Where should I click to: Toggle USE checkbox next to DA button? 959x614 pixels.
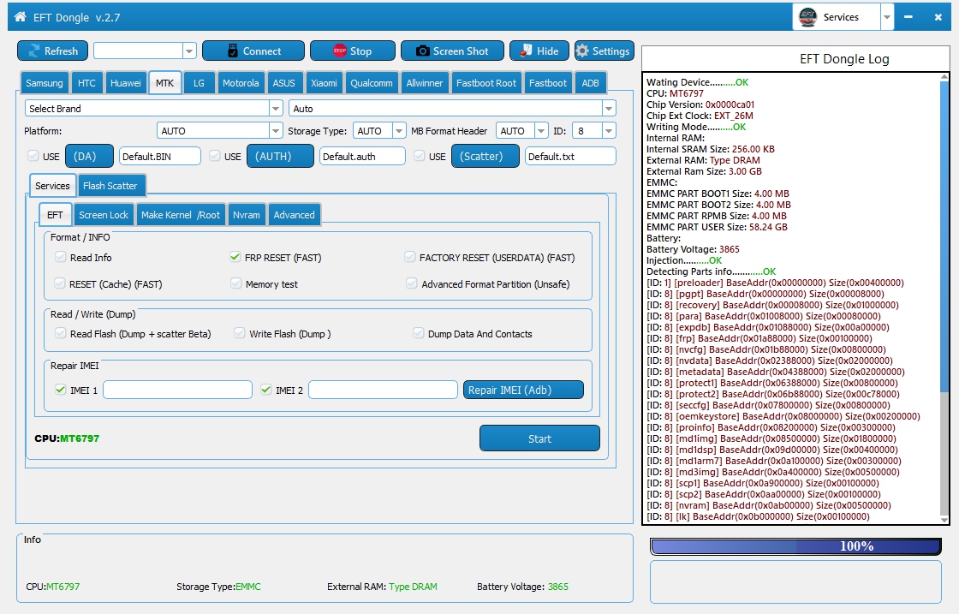click(x=33, y=156)
